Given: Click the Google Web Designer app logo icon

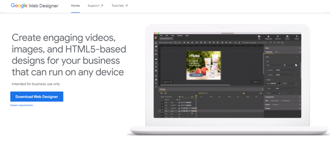Looking at the screenshot, I should pos(156,37).
